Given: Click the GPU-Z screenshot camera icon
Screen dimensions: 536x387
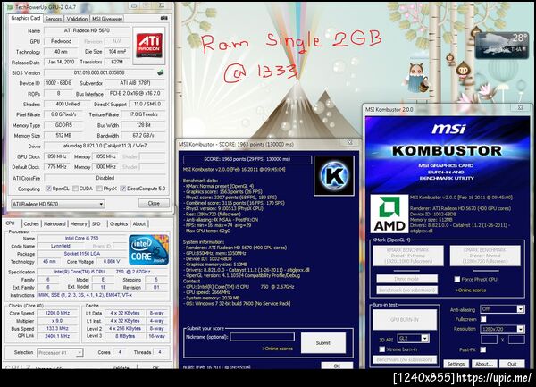Looking at the screenshot, I should click(x=164, y=18).
